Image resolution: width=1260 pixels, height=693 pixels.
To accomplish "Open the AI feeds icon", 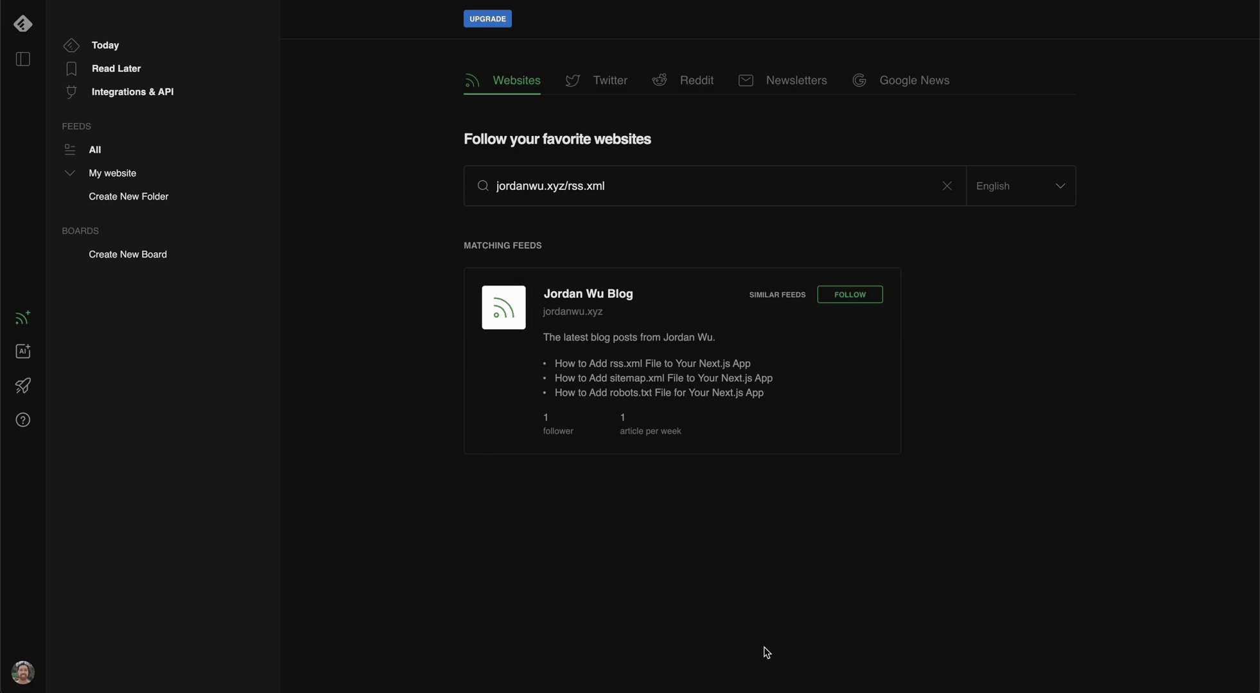I will (x=23, y=351).
